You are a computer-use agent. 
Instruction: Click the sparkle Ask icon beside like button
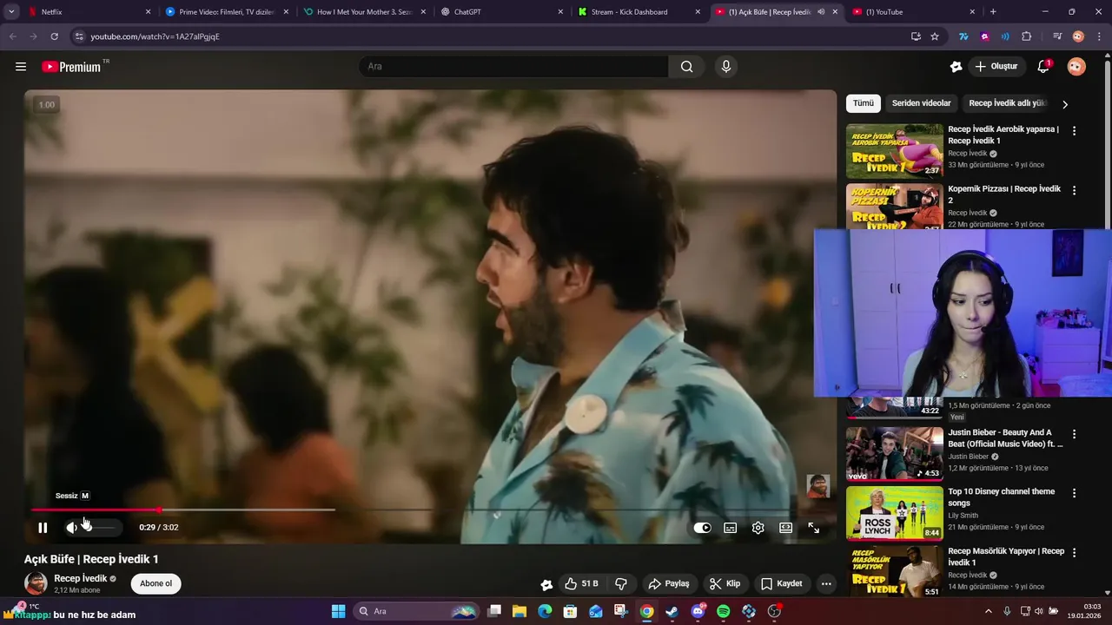tap(546, 584)
